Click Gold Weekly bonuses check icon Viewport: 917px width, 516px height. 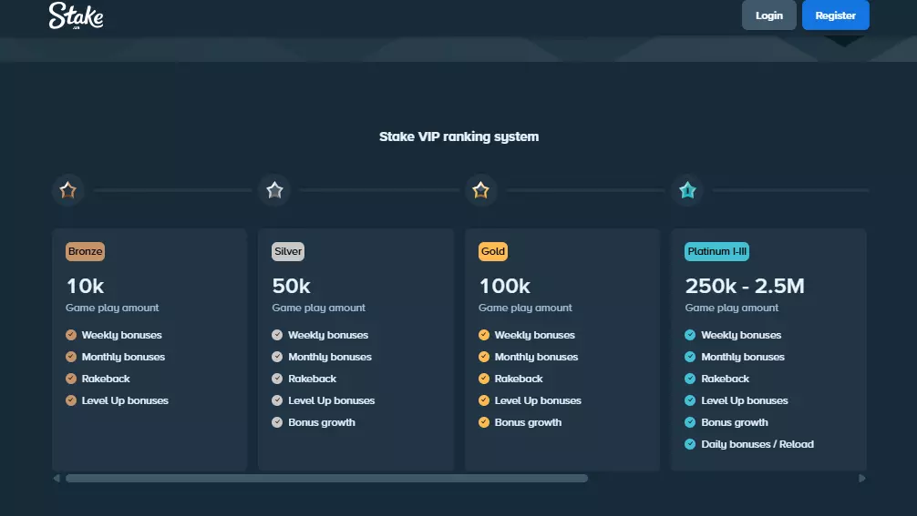(484, 335)
